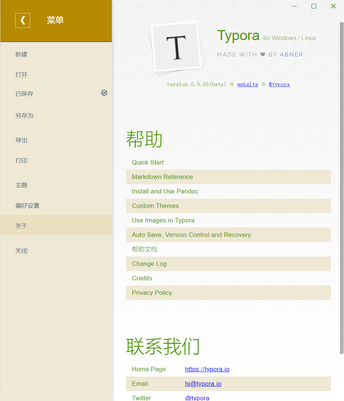Open Markdown Reference help row

click(228, 177)
